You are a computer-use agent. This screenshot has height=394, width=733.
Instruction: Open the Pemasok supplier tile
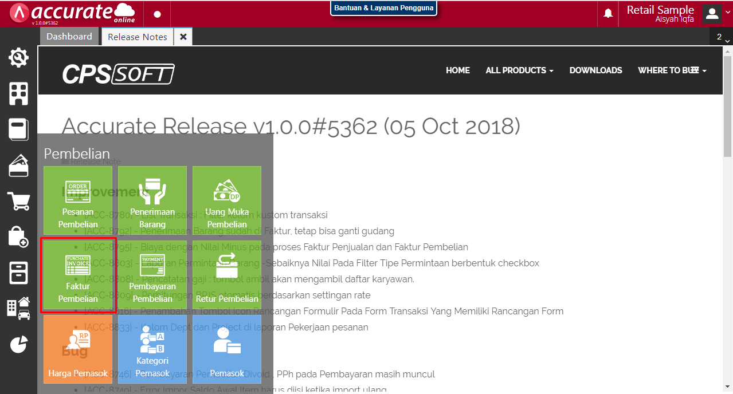pyautogui.click(x=227, y=349)
